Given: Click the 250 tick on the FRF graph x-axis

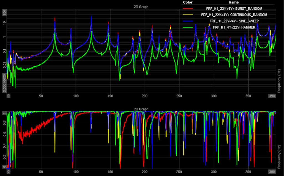Looking at the screenshot, I should tap(179, 96).
